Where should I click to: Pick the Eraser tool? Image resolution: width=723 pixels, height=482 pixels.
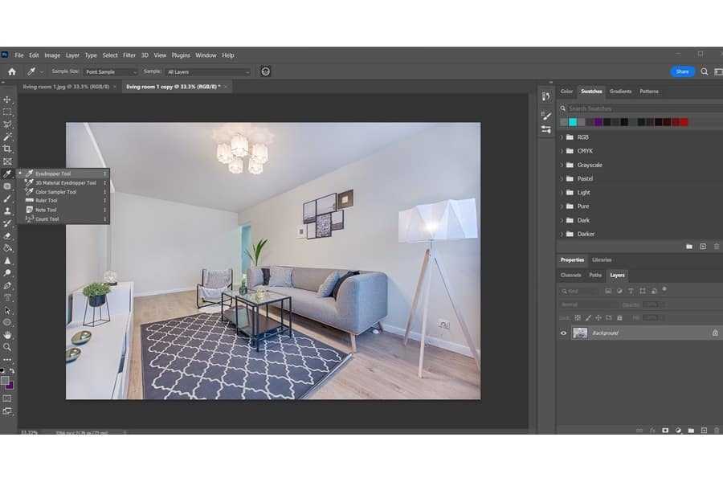click(7, 236)
